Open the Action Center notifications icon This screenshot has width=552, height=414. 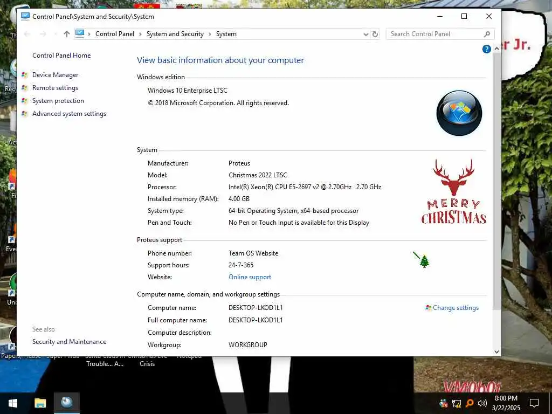[x=534, y=403]
